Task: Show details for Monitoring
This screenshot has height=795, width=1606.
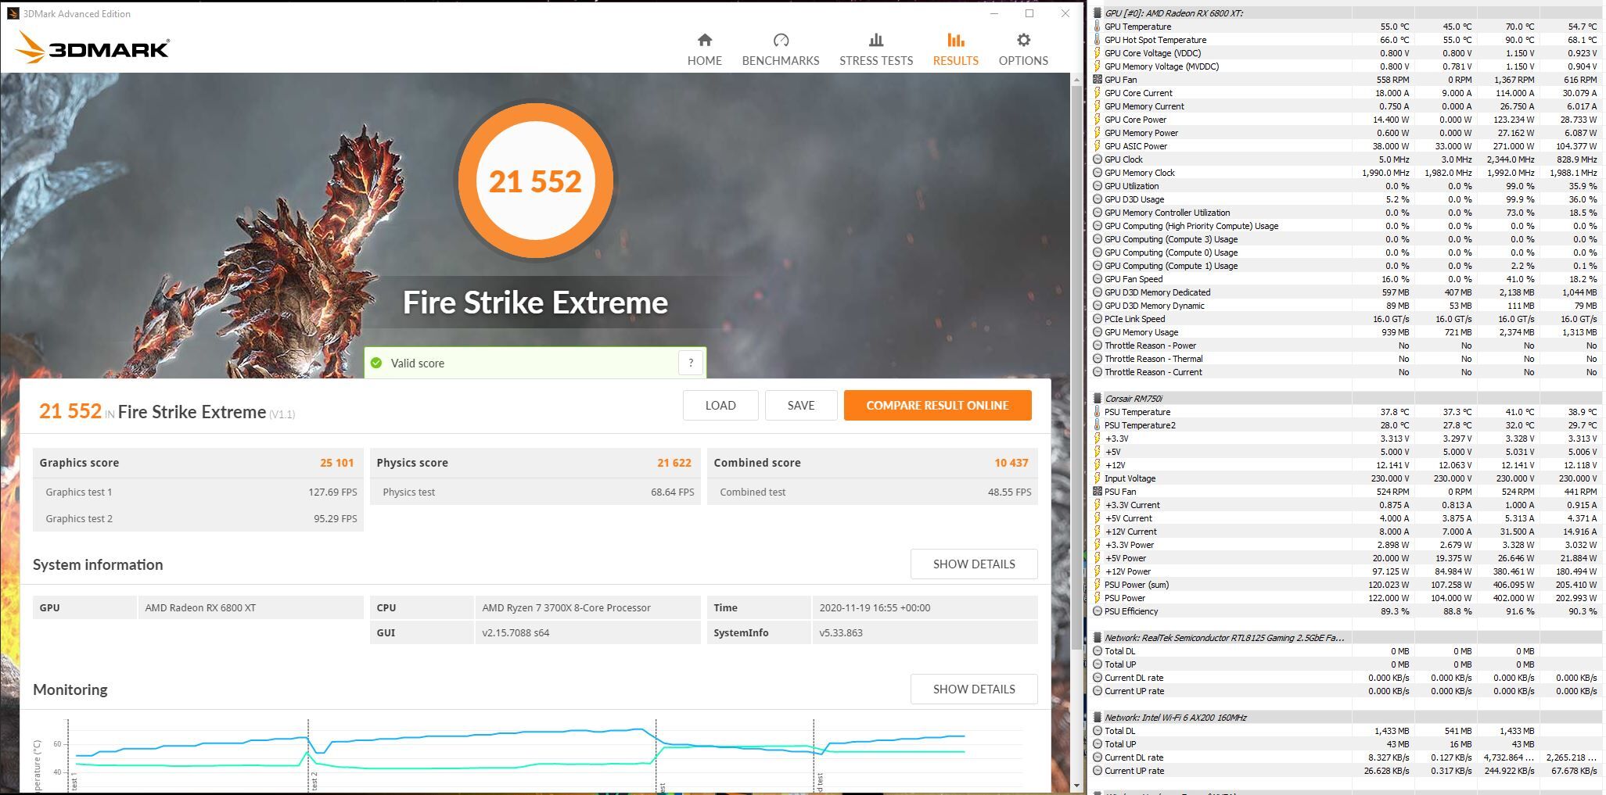Action: (x=974, y=689)
